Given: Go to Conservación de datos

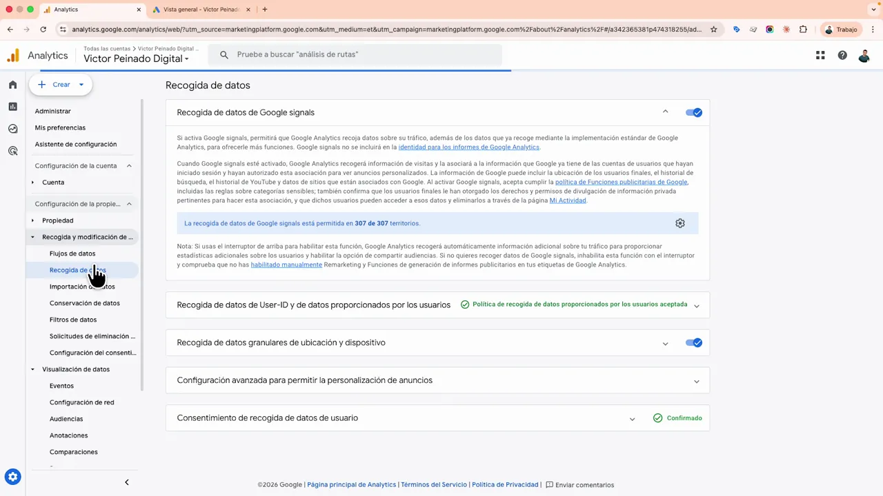Looking at the screenshot, I should pos(85,303).
